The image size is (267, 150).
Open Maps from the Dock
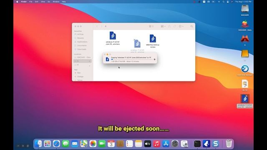tap(84, 144)
